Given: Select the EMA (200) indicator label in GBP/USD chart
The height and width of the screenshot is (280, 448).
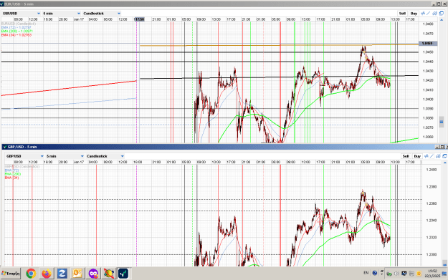Looking at the screenshot, I should click(x=13, y=174).
